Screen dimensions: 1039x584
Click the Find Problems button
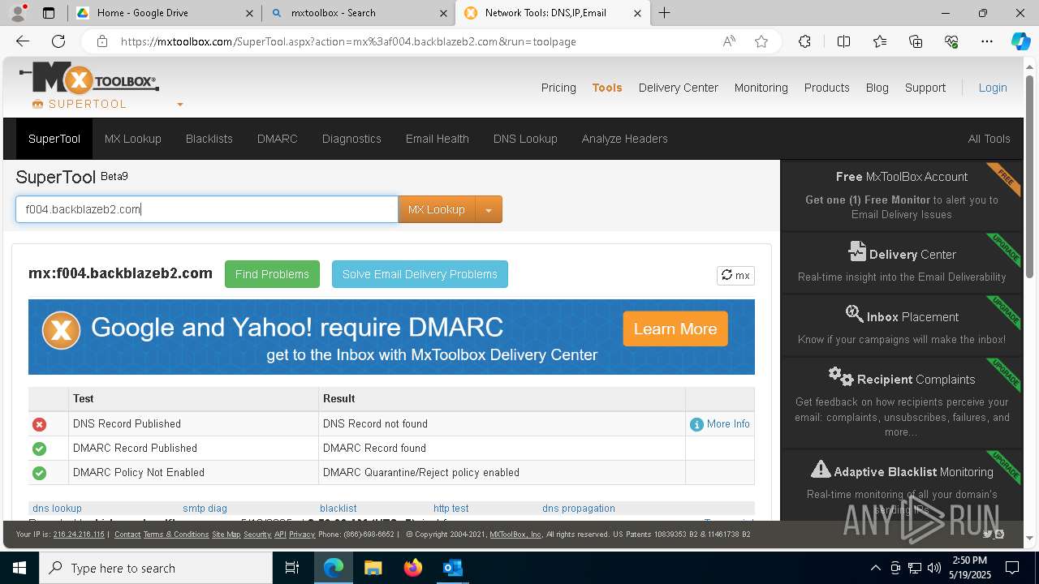[272, 274]
